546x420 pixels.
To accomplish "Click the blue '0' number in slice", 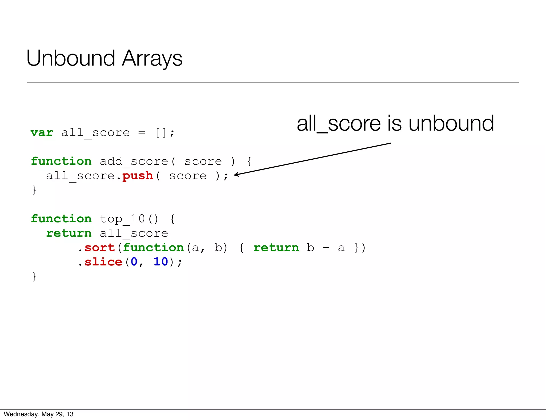I will point(134,262).
